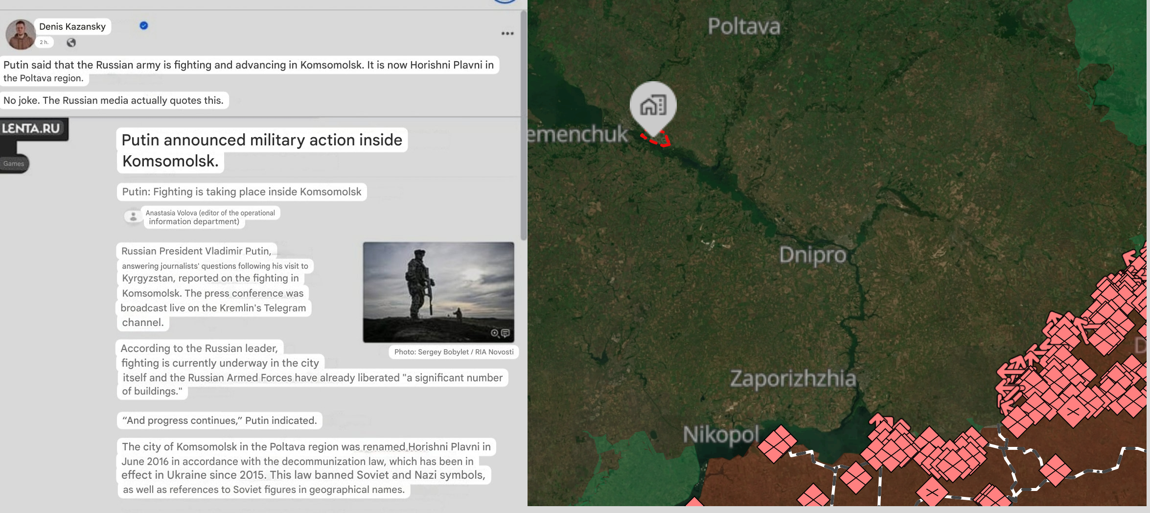Viewport: 1150px width, 513px height.
Task: Click the Dnipro city label on the map
Action: (x=813, y=255)
